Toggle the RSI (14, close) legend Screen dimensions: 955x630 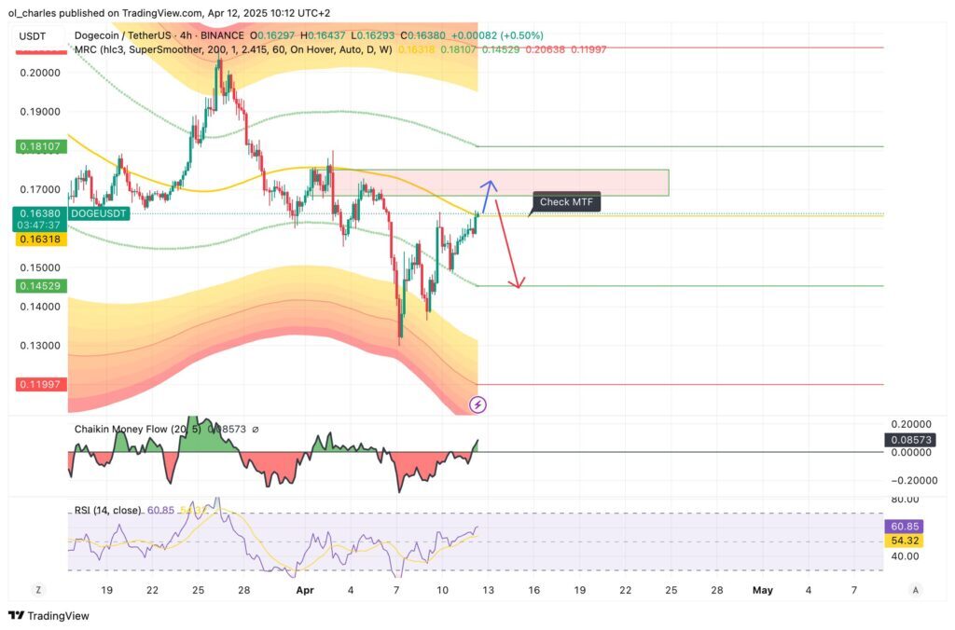click(x=107, y=511)
